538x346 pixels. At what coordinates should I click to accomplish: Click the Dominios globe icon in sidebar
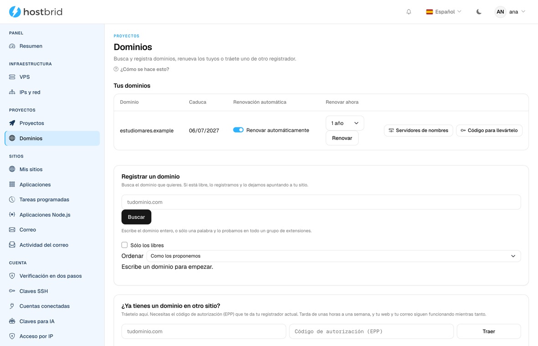(x=12, y=138)
